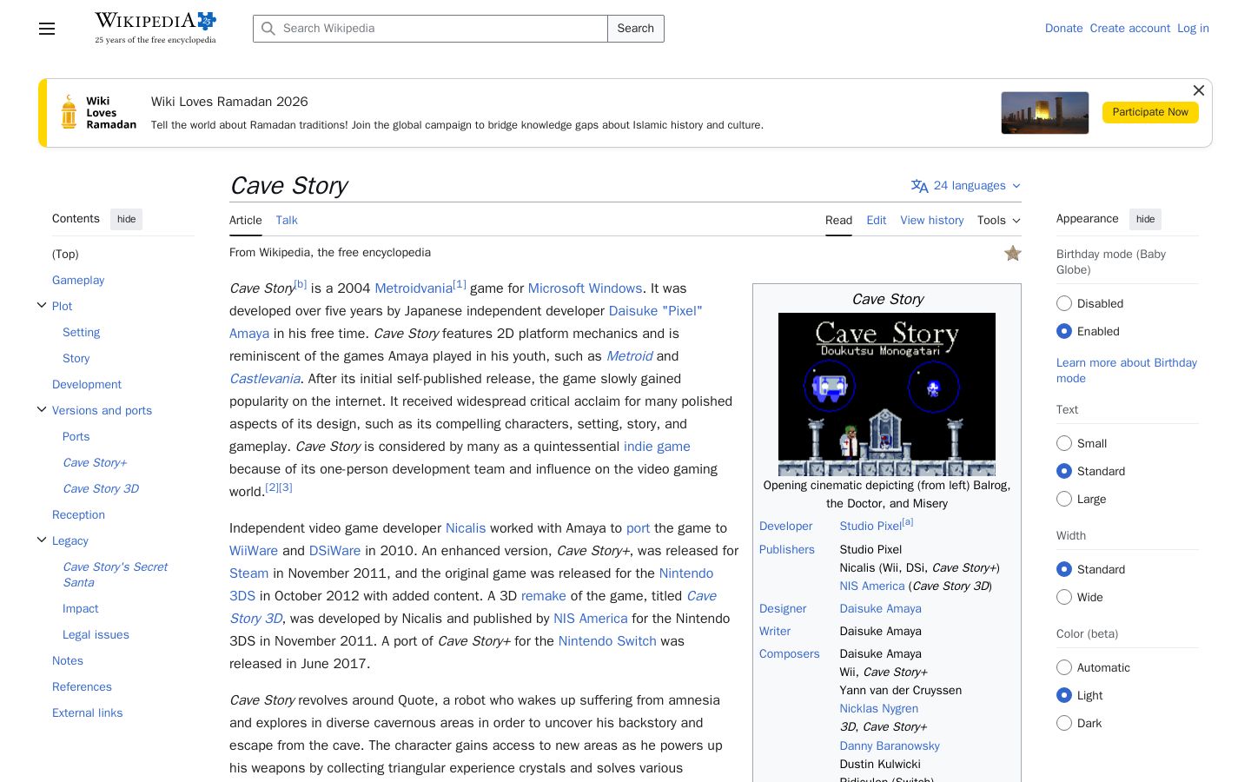Go to Legal issues subsection in contents

pos(96,634)
